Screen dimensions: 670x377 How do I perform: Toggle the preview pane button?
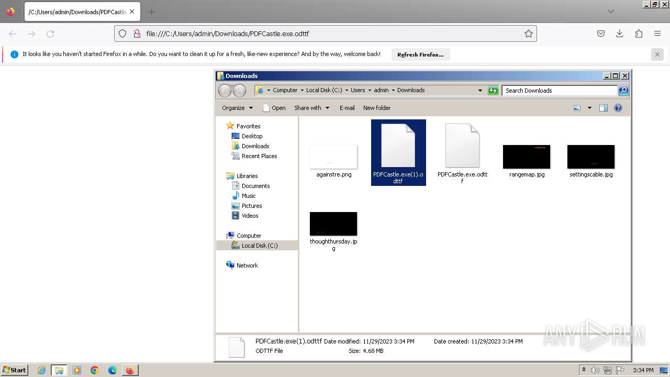click(604, 108)
